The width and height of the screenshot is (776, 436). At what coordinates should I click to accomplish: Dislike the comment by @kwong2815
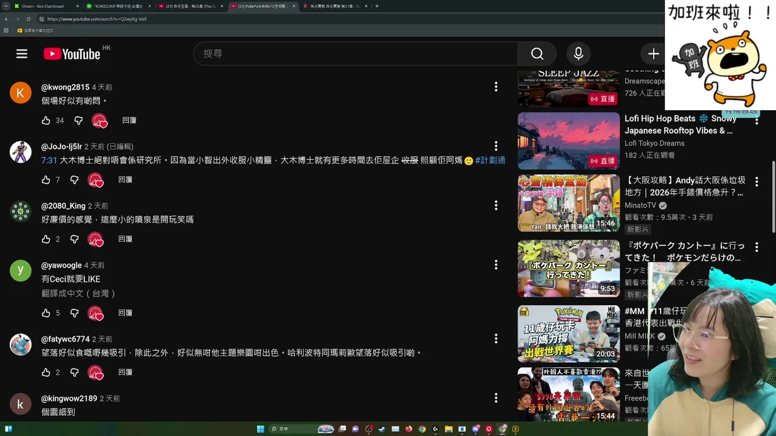78,121
